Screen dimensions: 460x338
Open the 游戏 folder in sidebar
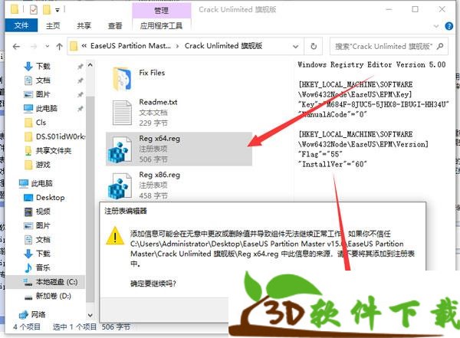(x=43, y=165)
